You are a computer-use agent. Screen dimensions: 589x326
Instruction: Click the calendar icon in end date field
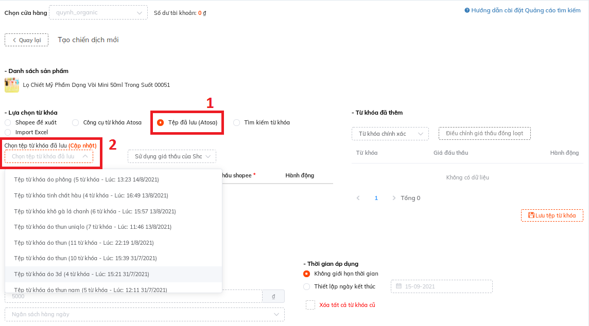click(398, 286)
